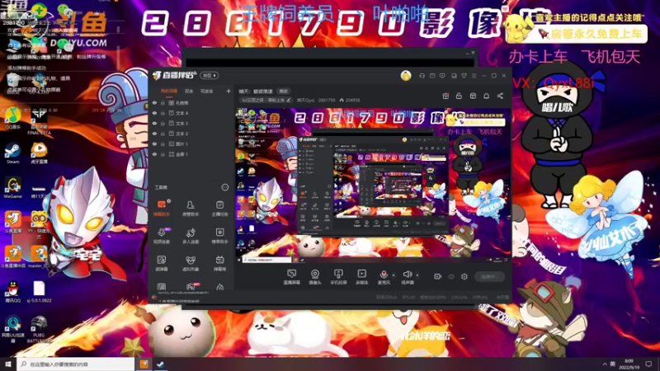Open the 腾讯QQ desktop shortcut
This screenshot has height=371, width=660.
[12, 292]
